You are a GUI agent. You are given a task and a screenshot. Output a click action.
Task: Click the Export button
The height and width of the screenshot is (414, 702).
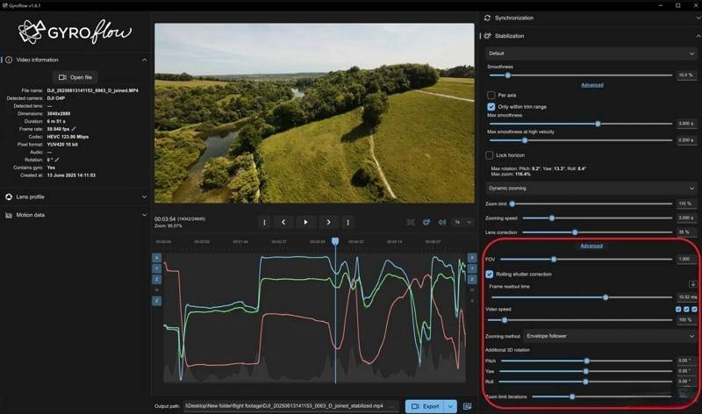coord(426,406)
